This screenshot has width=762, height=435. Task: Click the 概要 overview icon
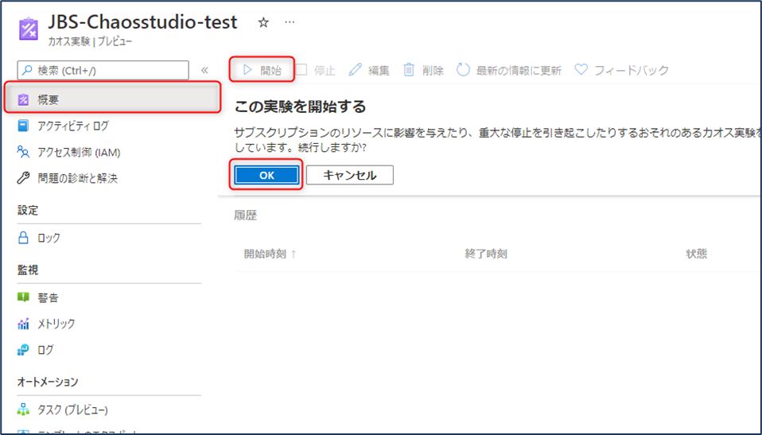[23, 99]
